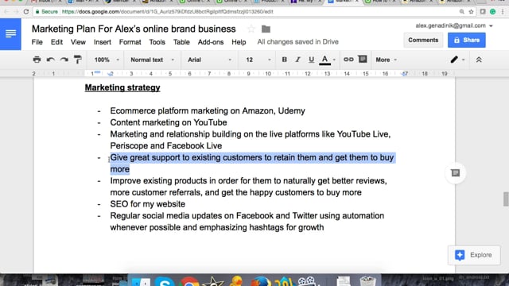Open Firefox from the Dock
This screenshot has width=509, height=286.
click(261, 280)
